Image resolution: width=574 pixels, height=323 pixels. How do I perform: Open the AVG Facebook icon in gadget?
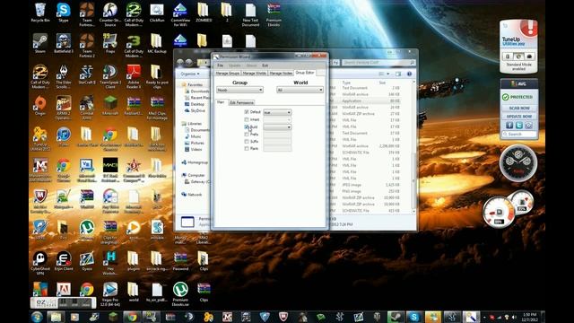(509, 126)
